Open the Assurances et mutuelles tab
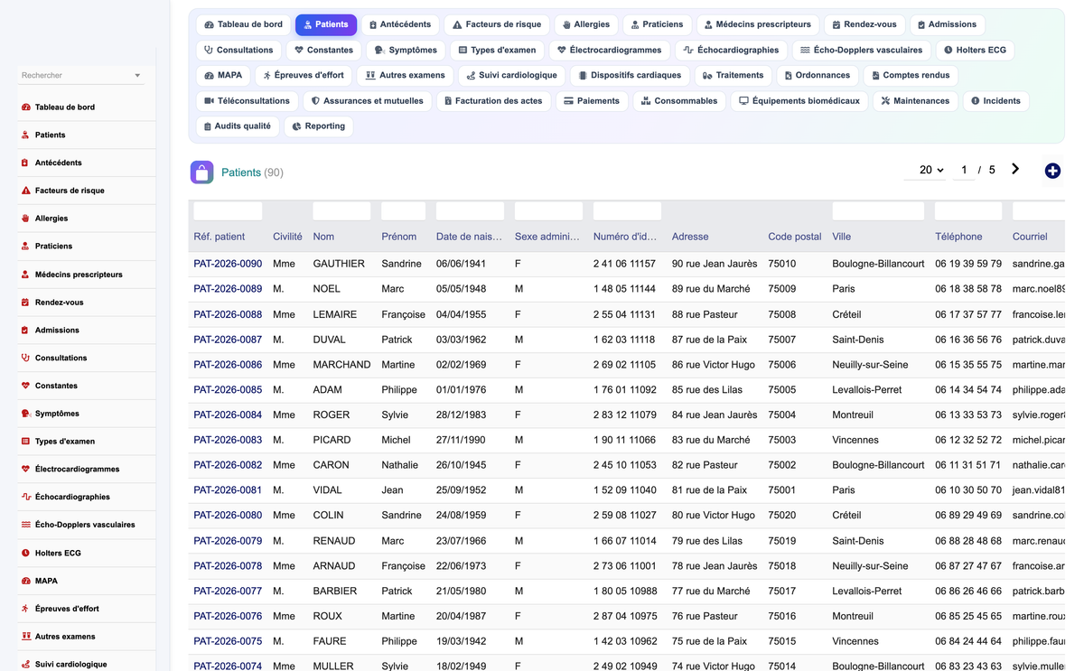Viewport: 1084px width, 671px height. click(x=367, y=101)
